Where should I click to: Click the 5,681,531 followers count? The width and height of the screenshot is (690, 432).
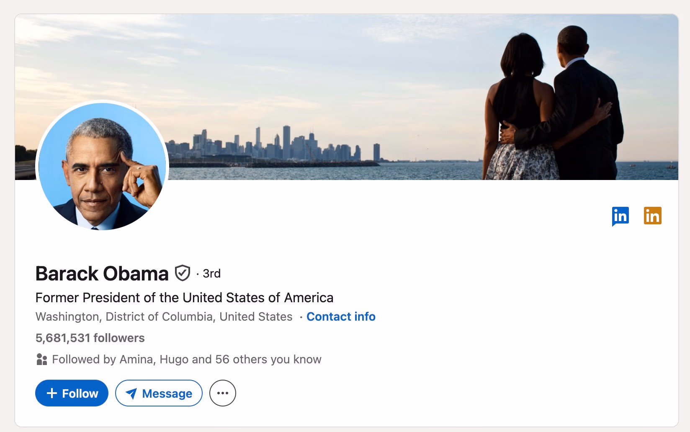(x=90, y=338)
